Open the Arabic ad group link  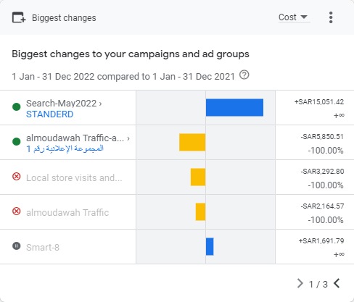[65, 148]
